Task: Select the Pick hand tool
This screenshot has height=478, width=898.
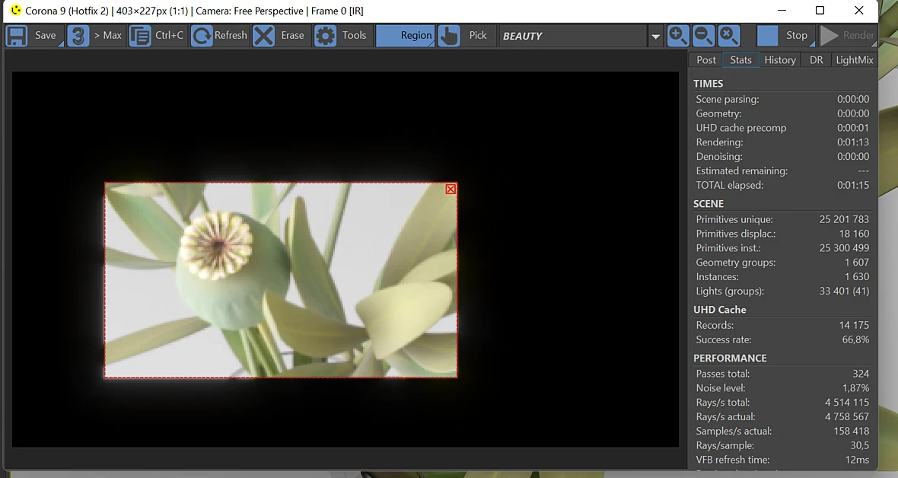Action: (464, 36)
